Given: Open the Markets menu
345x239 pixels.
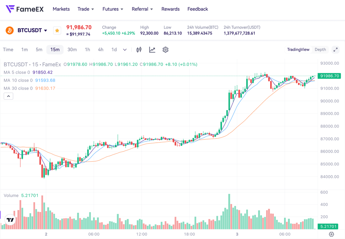Looking at the screenshot, I should [x=61, y=9].
